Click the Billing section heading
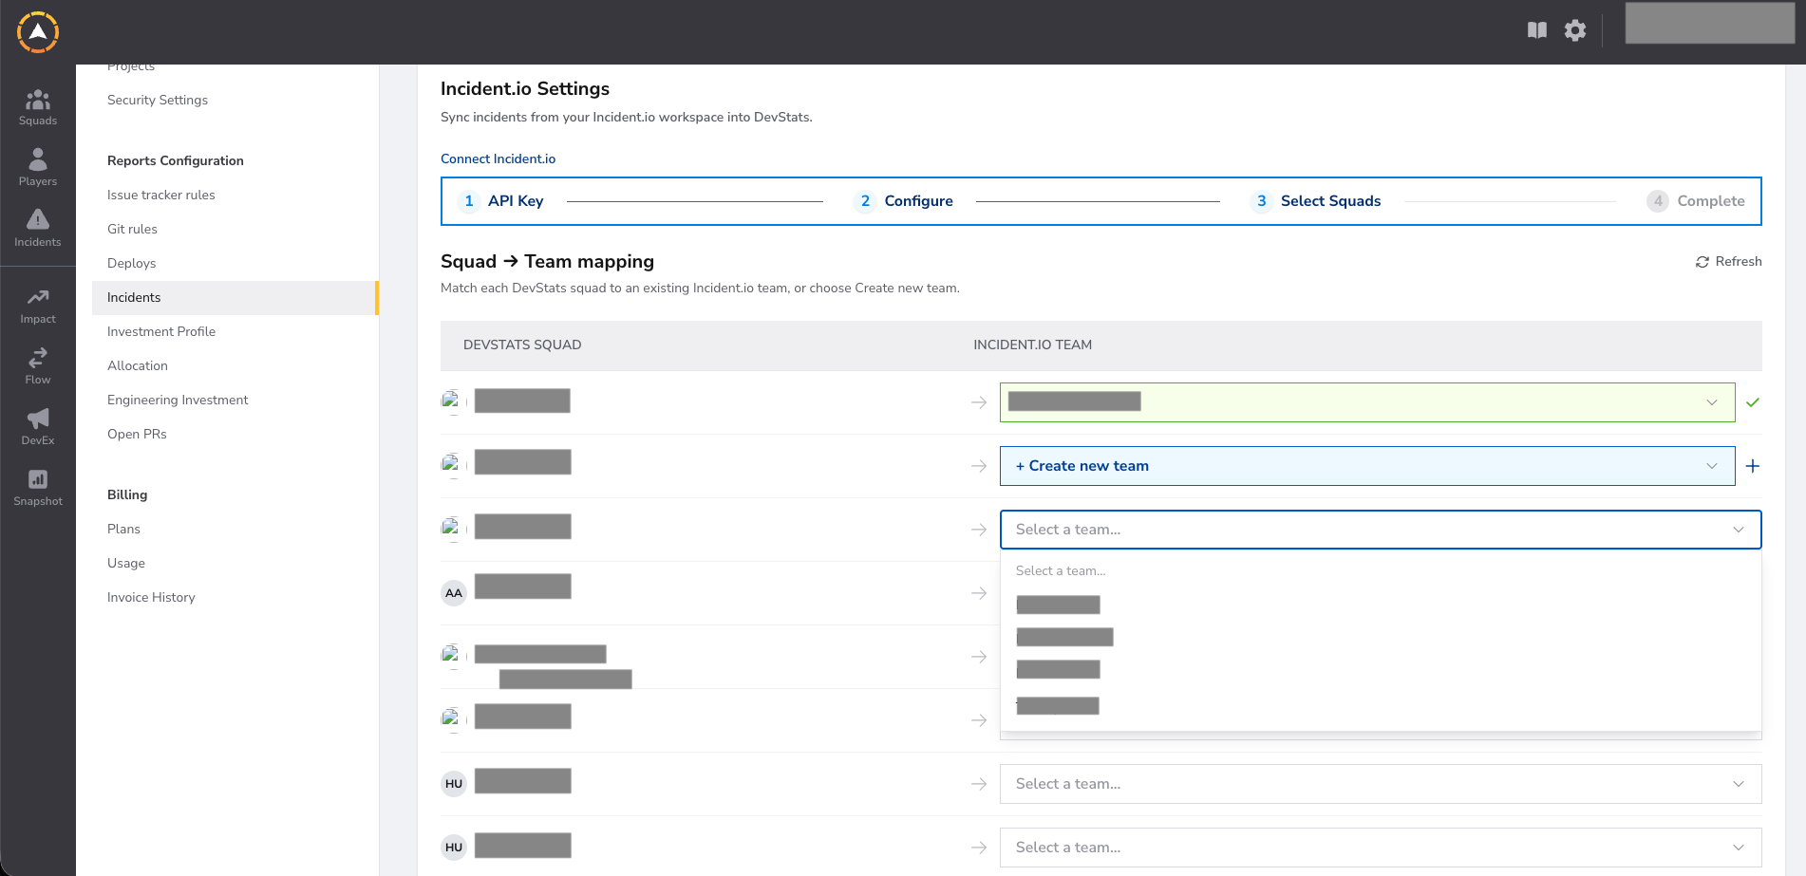This screenshot has width=1806, height=876. point(127,495)
